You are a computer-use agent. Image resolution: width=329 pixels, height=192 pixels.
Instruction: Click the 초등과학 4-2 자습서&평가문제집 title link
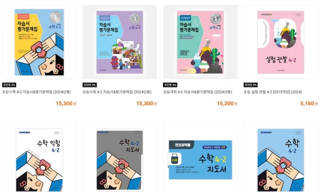coord(197,92)
